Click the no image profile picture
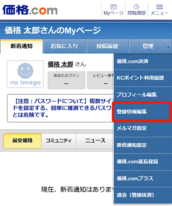 coord(25,74)
